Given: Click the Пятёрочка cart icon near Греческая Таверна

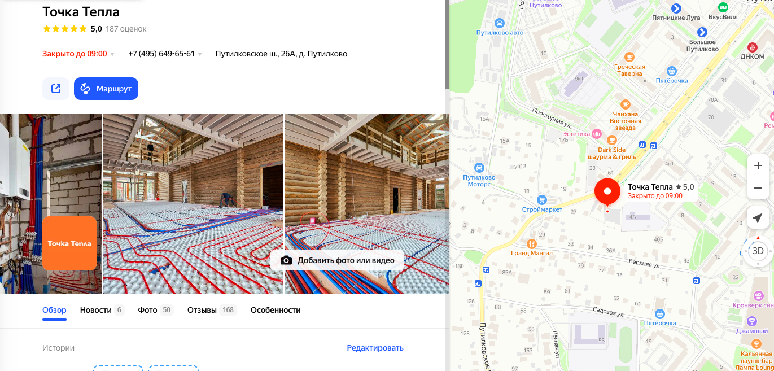Looking at the screenshot, I should 671,71.
